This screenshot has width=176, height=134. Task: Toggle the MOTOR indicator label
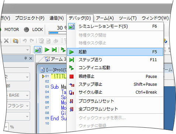pyautogui.click(x=12, y=30)
